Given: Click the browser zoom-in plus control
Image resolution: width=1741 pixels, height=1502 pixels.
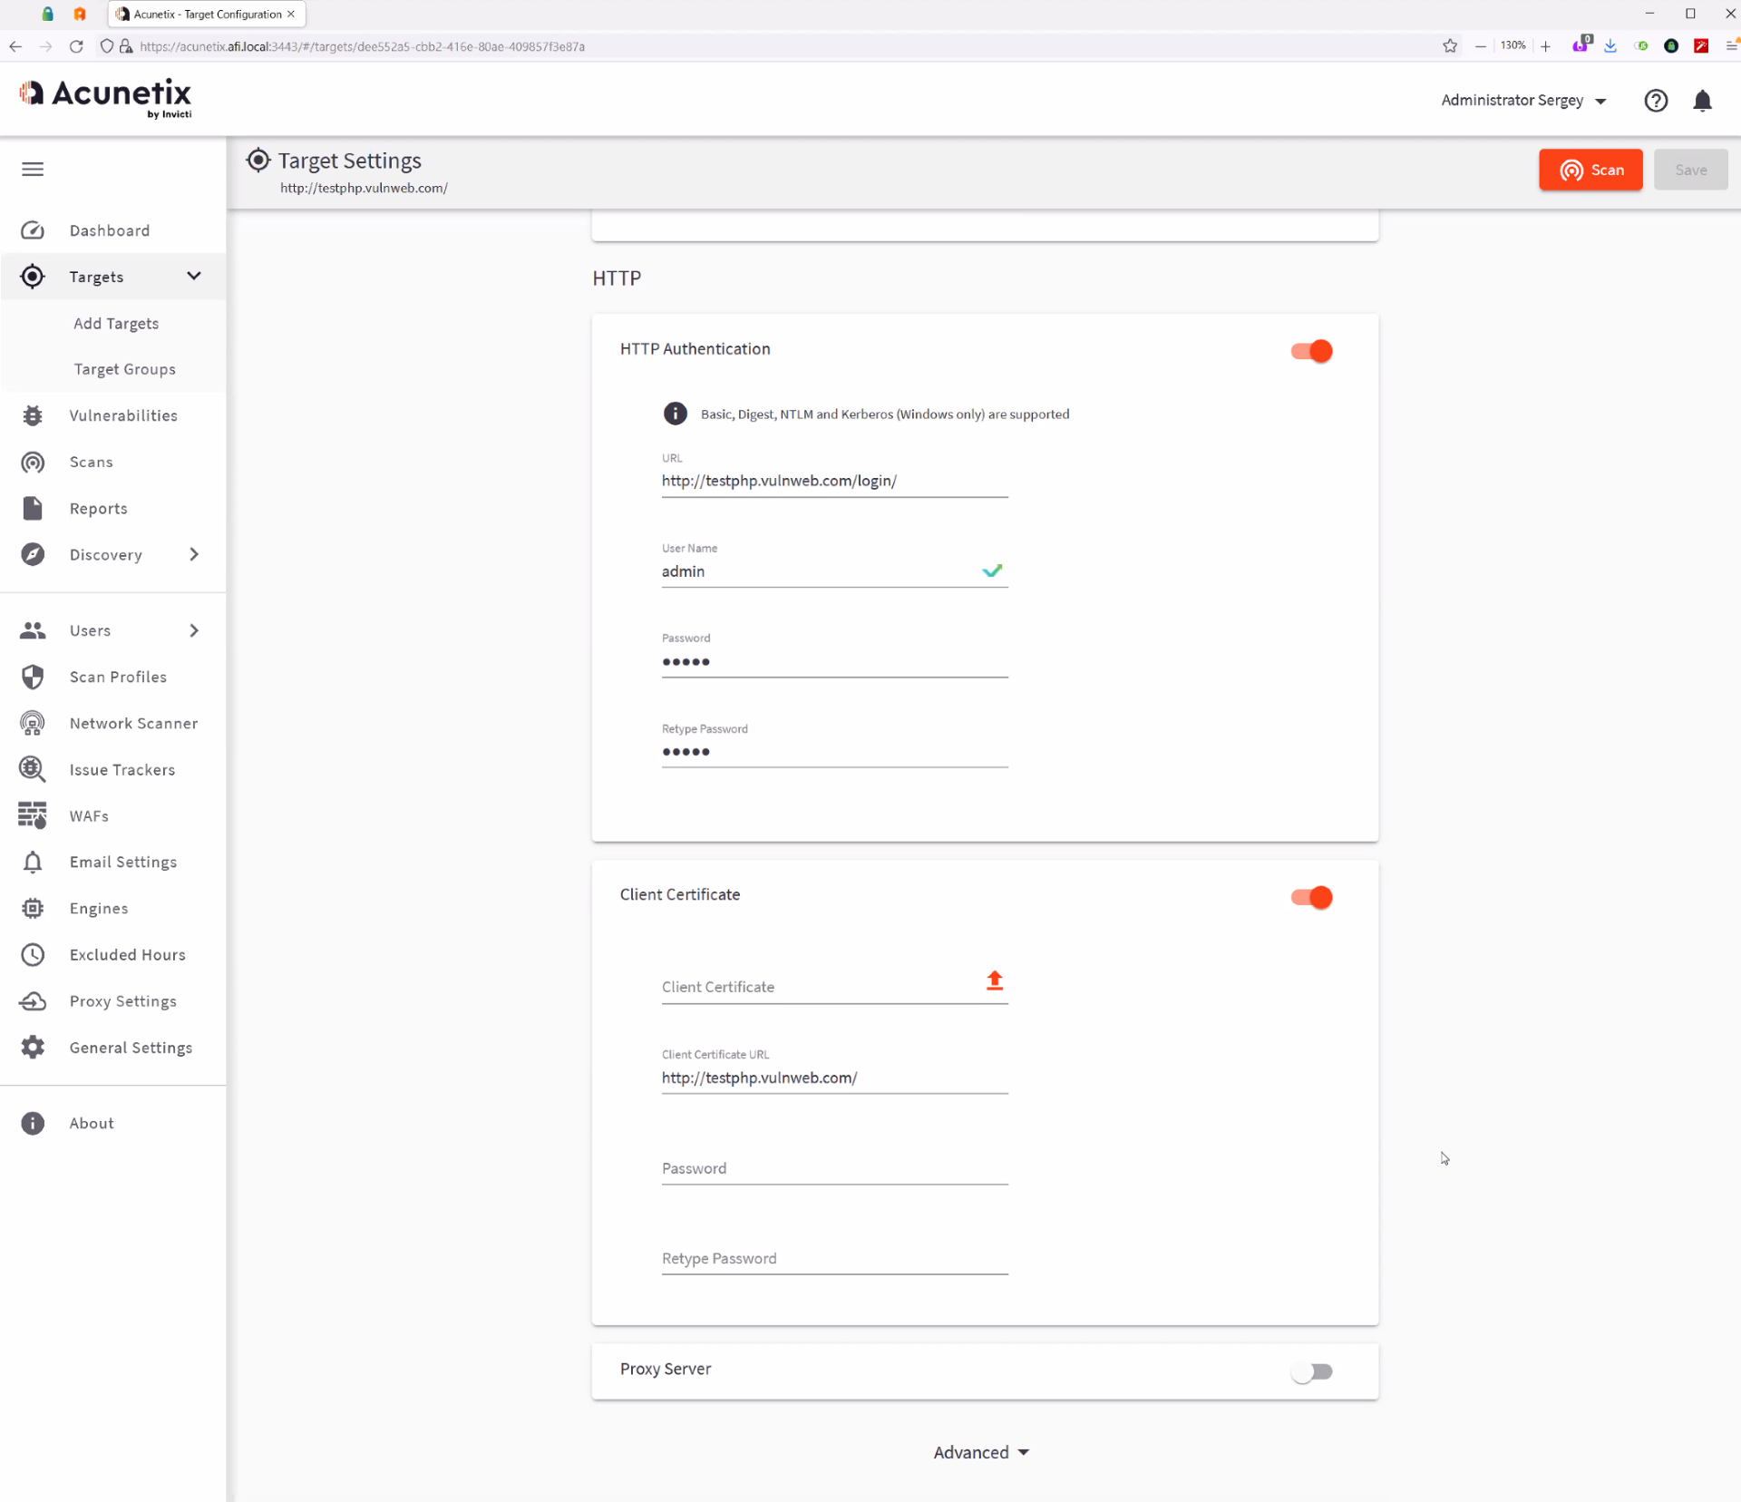Looking at the screenshot, I should (x=1545, y=46).
